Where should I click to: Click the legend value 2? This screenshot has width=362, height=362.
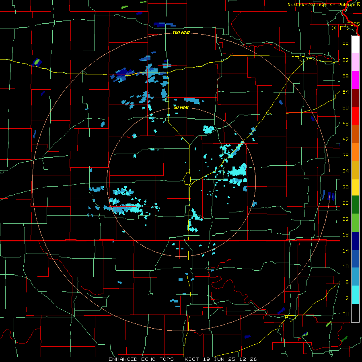click(x=347, y=298)
